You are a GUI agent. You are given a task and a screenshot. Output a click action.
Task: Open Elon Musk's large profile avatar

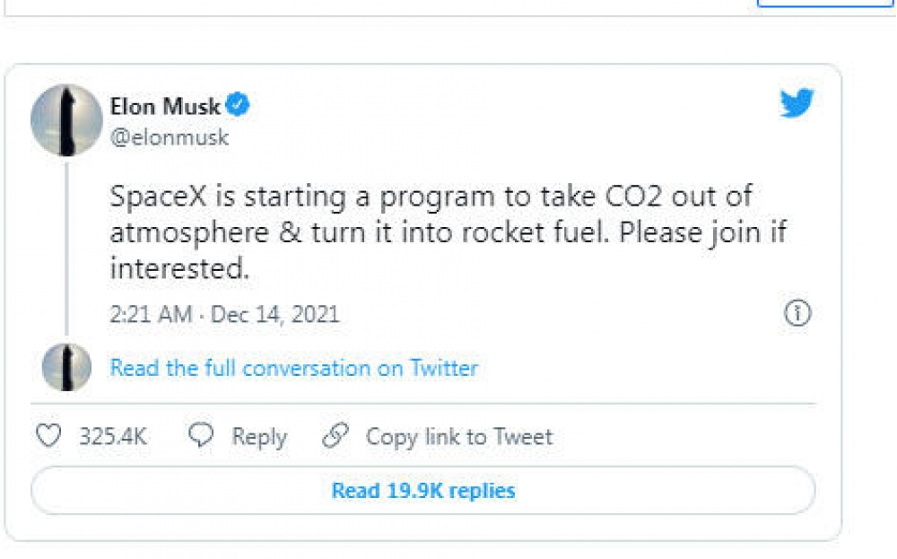(x=66, y=119)
